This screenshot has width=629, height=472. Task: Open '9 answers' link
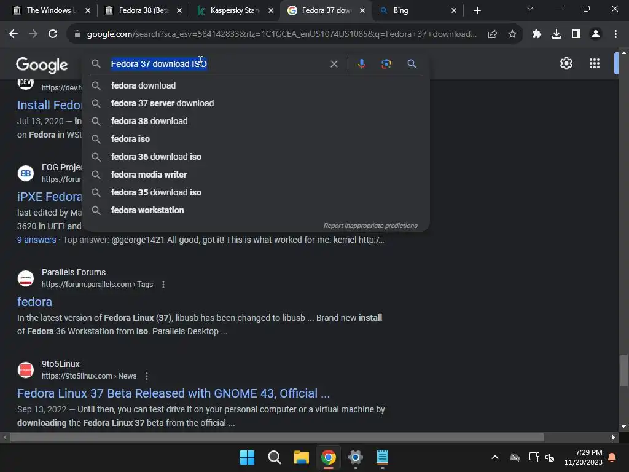(36, 240)
